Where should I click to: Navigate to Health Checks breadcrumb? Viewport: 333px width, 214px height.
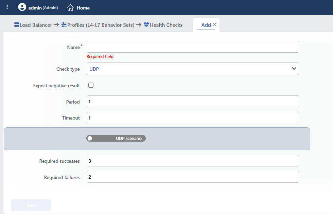166,25
